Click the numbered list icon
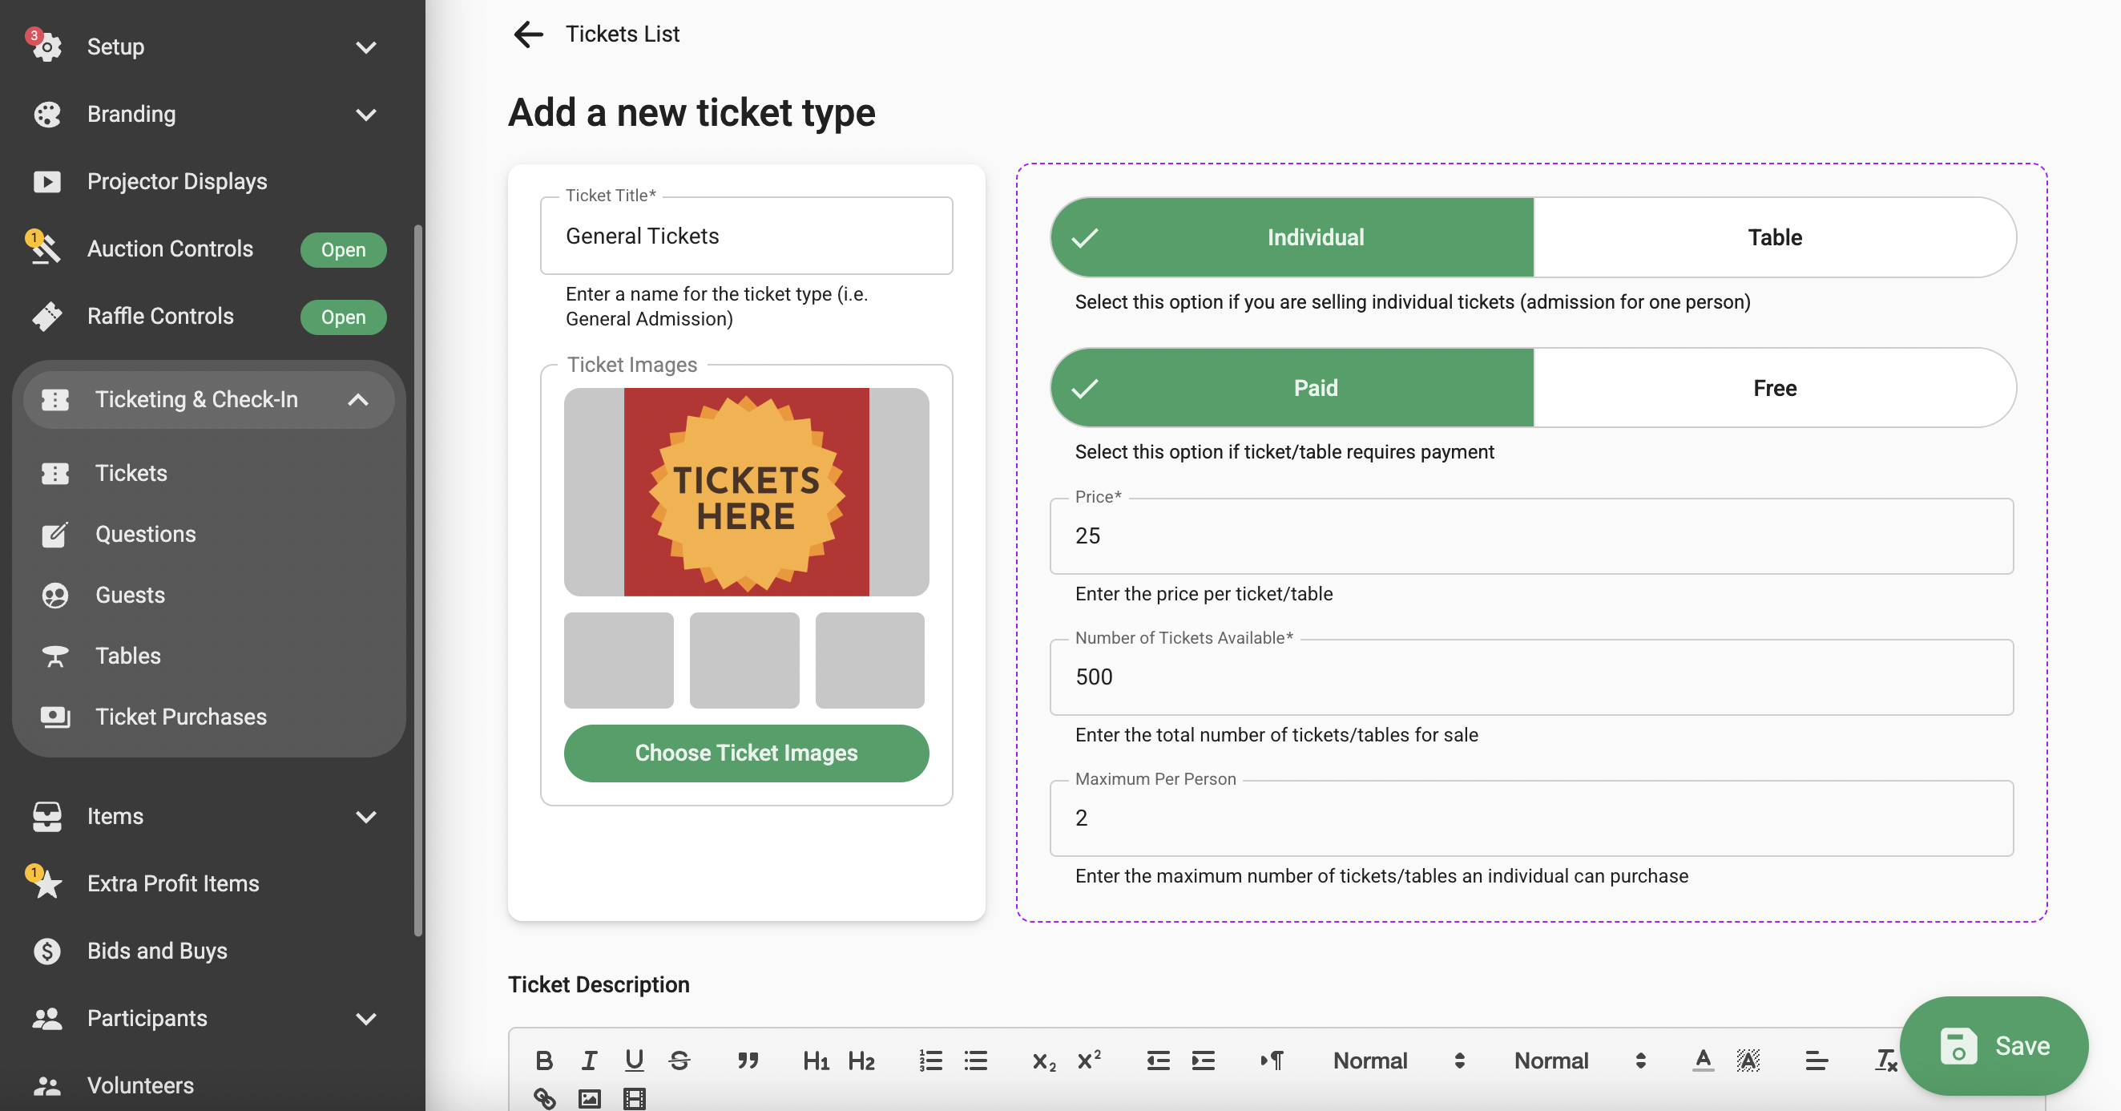This screenshot has height=1111, width=2121. pyautogui.click(x=930, y=1060)
